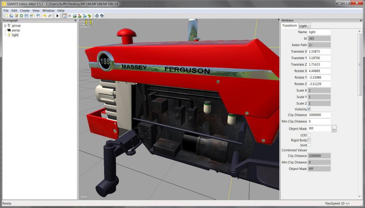
Task: Reload the scene with the green arrows icon
Action: click(21, 16)
